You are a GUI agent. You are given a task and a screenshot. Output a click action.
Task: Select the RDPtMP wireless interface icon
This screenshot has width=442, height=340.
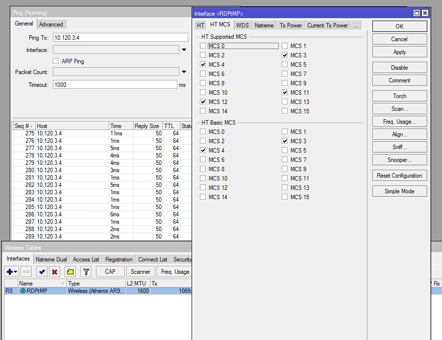[x=23, y=291]
